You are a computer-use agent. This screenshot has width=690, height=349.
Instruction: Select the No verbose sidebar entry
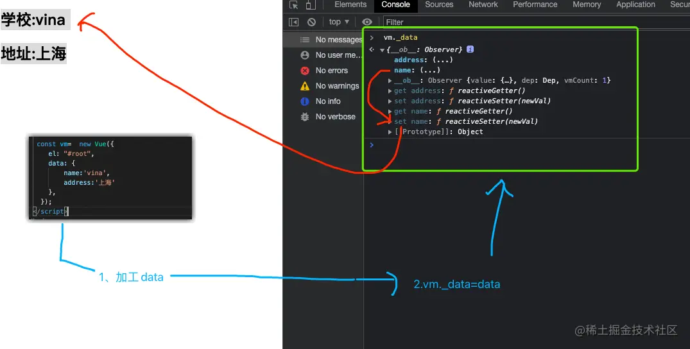(x=323, y=117)
